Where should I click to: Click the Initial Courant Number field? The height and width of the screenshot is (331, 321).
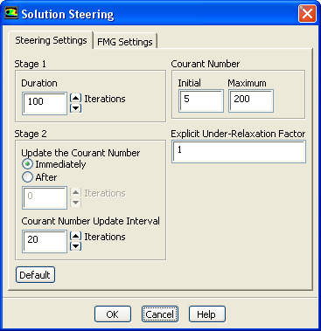pos(201,100)
